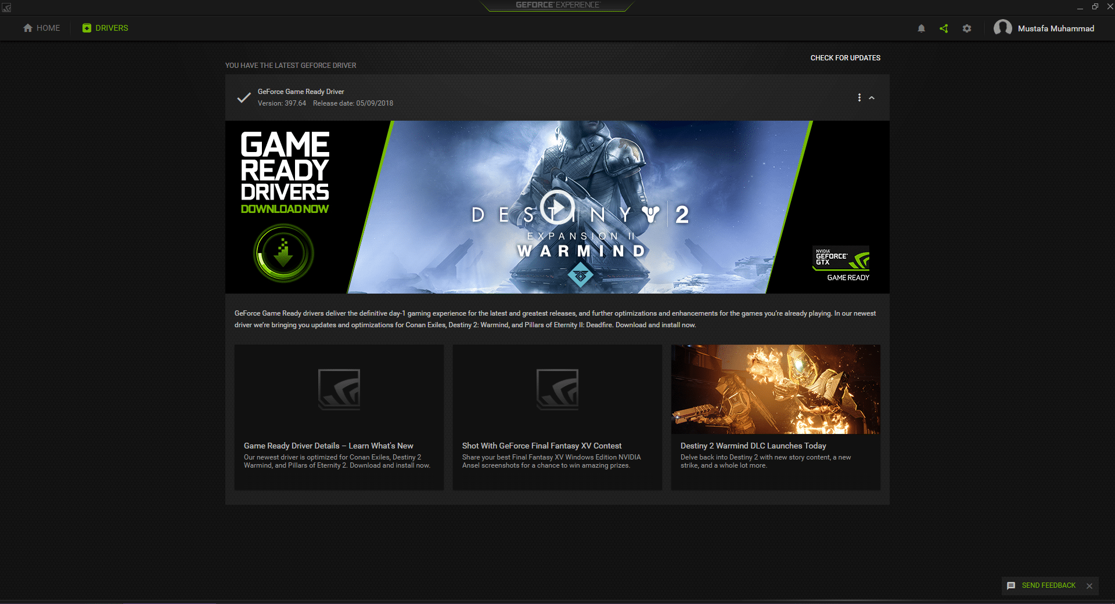Screen dimensions: 1115x604
Task: Open the DRIVERS tab
Action: point(105,28)
